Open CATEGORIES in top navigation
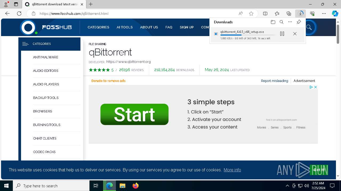The height and width of the screenshot is (191, 341). pos(98,27)
